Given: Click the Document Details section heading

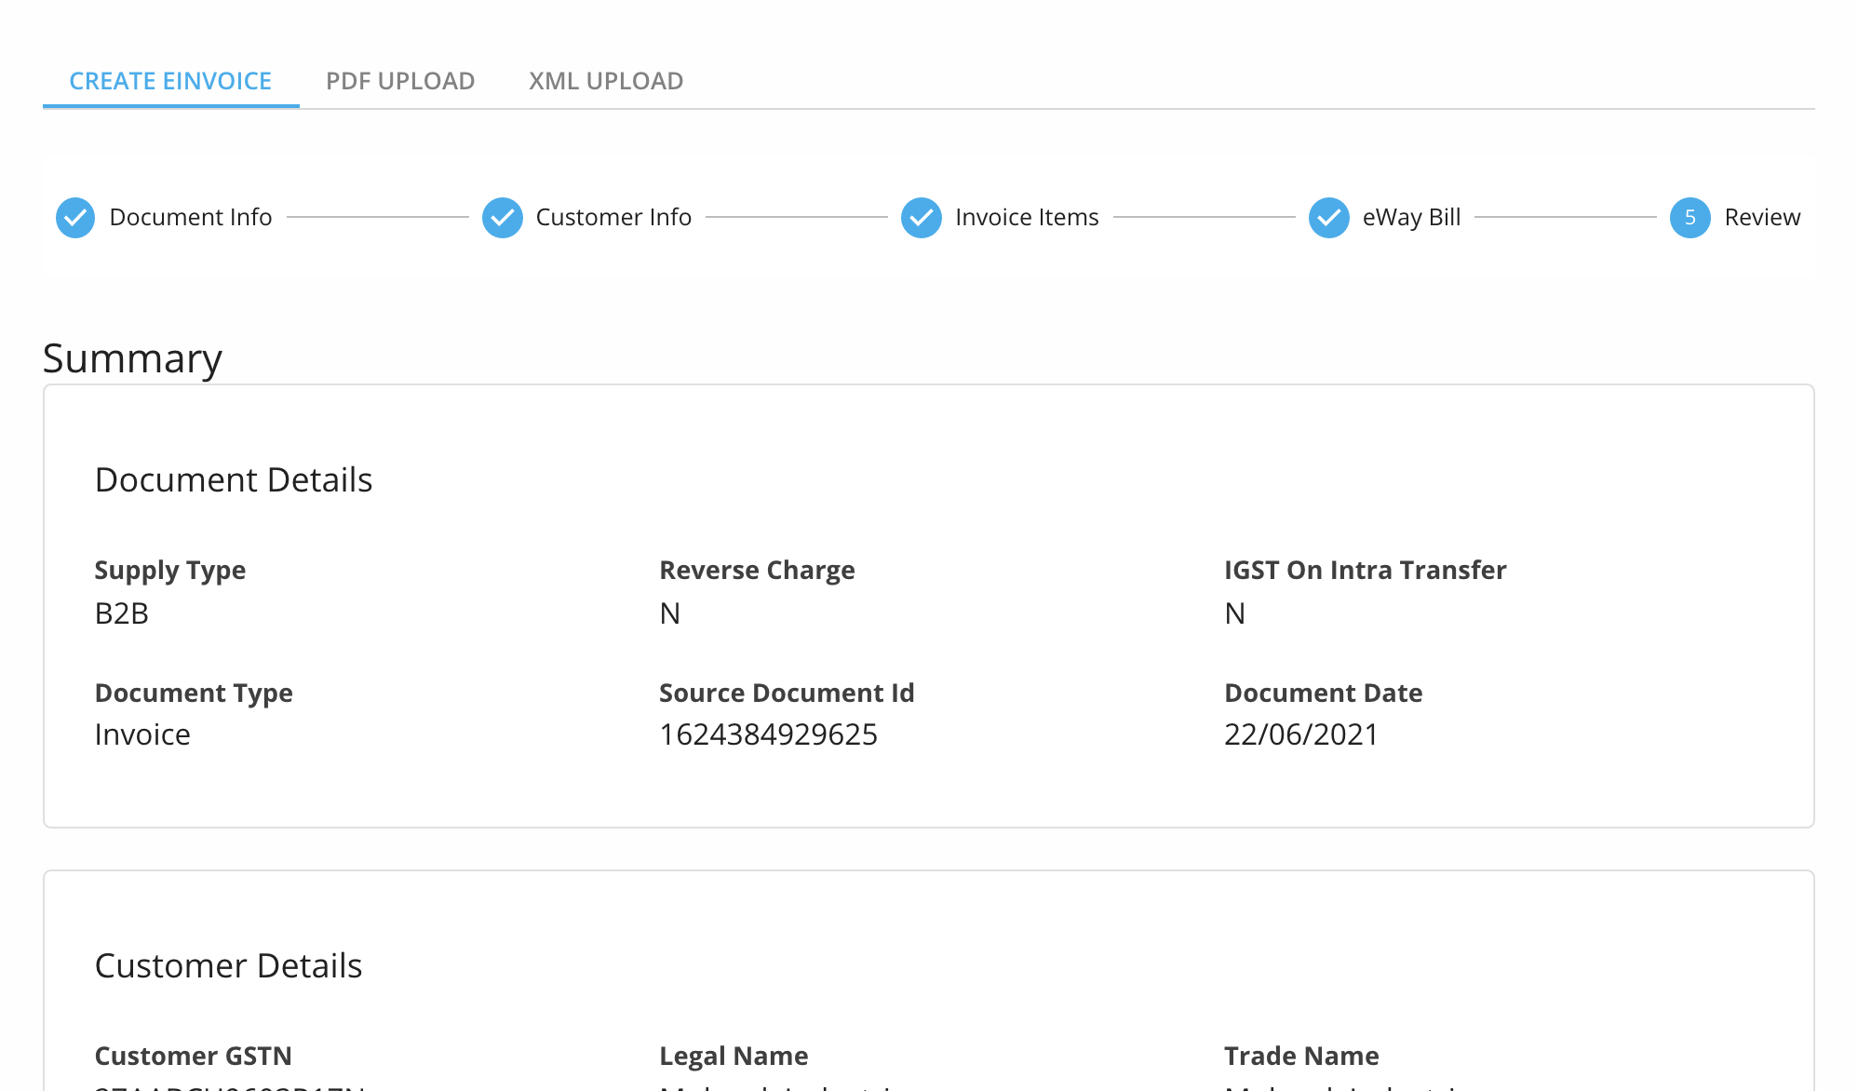Looking at the screenshot, I should point(234,480).
